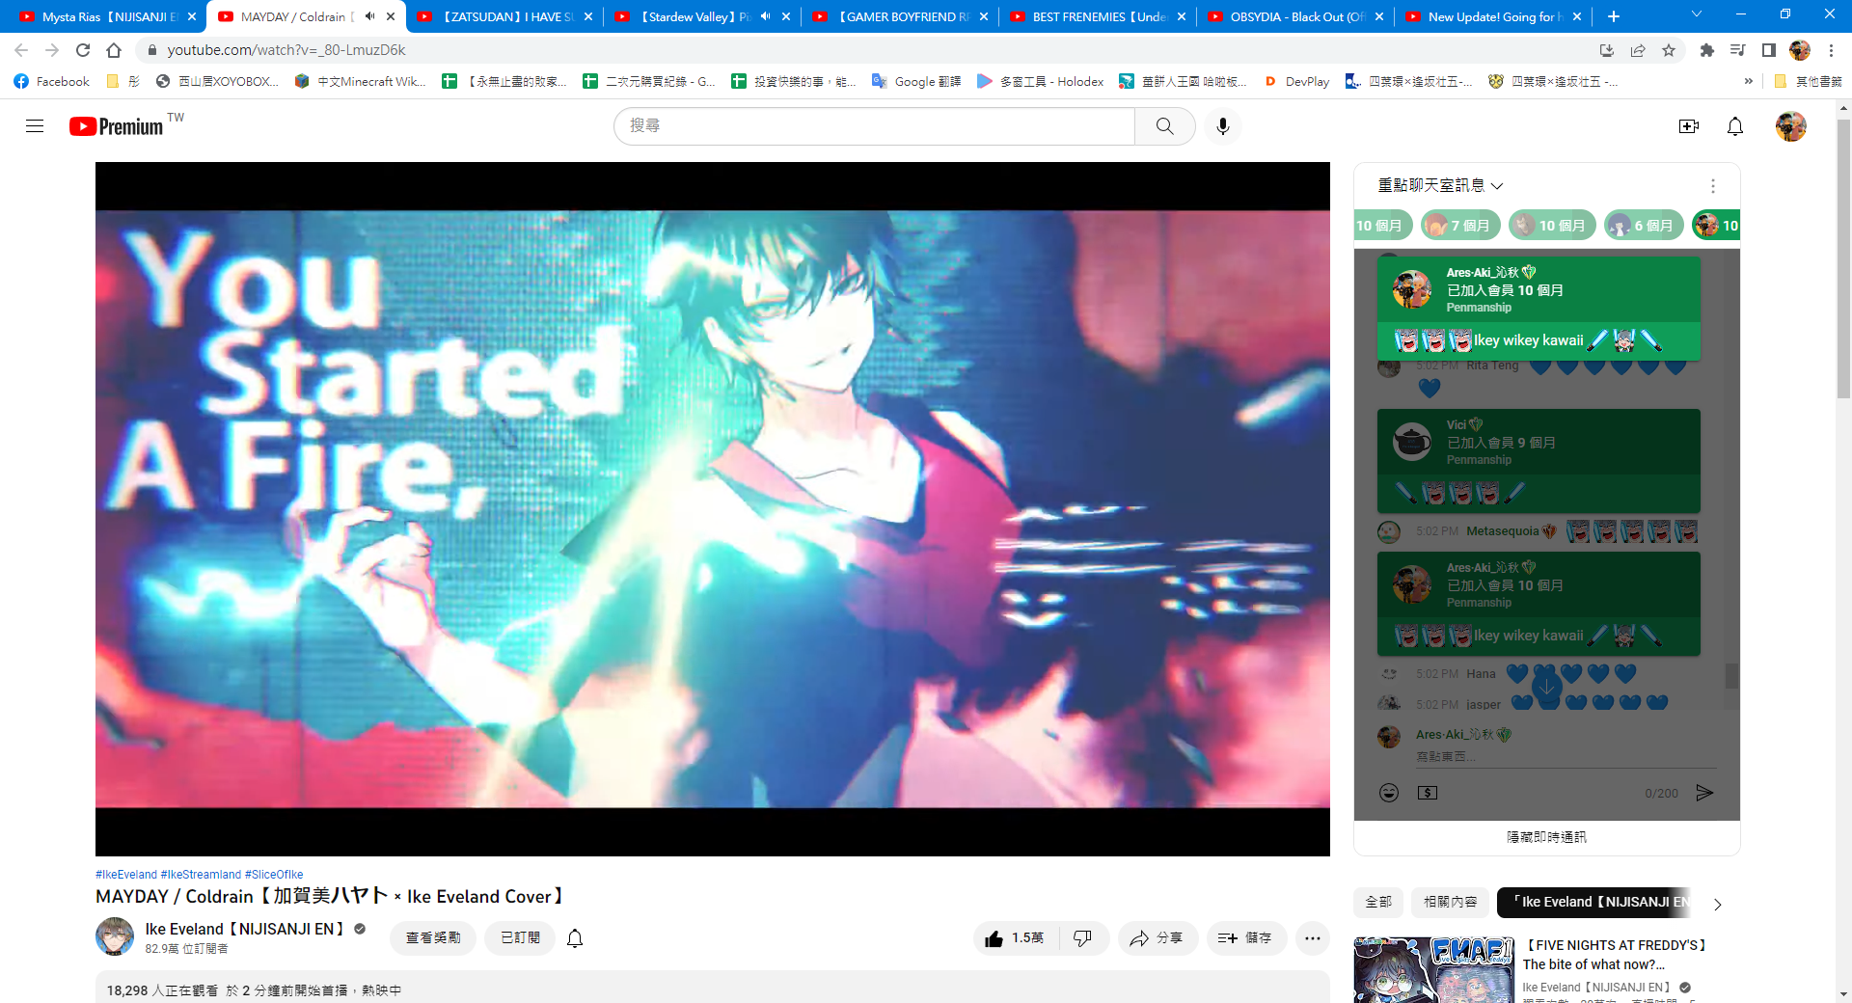This screenshot has width=1852, height=1003.
Task: Open YouTube notifications bell
Action: tap(1735, 126)
